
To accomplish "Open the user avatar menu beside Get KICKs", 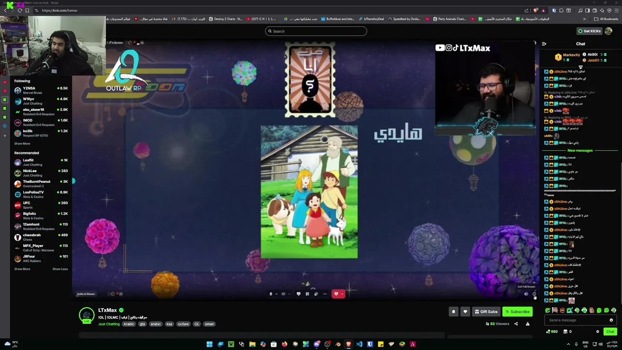I will [608, 31].
